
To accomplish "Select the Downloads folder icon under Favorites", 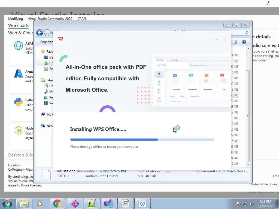I will (46, 63).
